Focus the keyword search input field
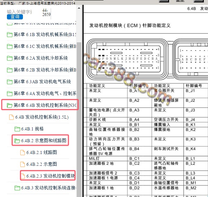 click(x=19, y=12)
